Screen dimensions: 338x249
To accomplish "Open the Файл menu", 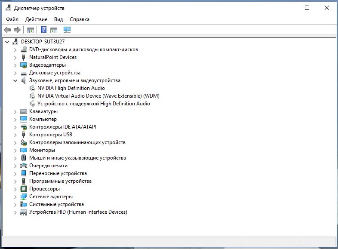I will (x=12, y=19).
